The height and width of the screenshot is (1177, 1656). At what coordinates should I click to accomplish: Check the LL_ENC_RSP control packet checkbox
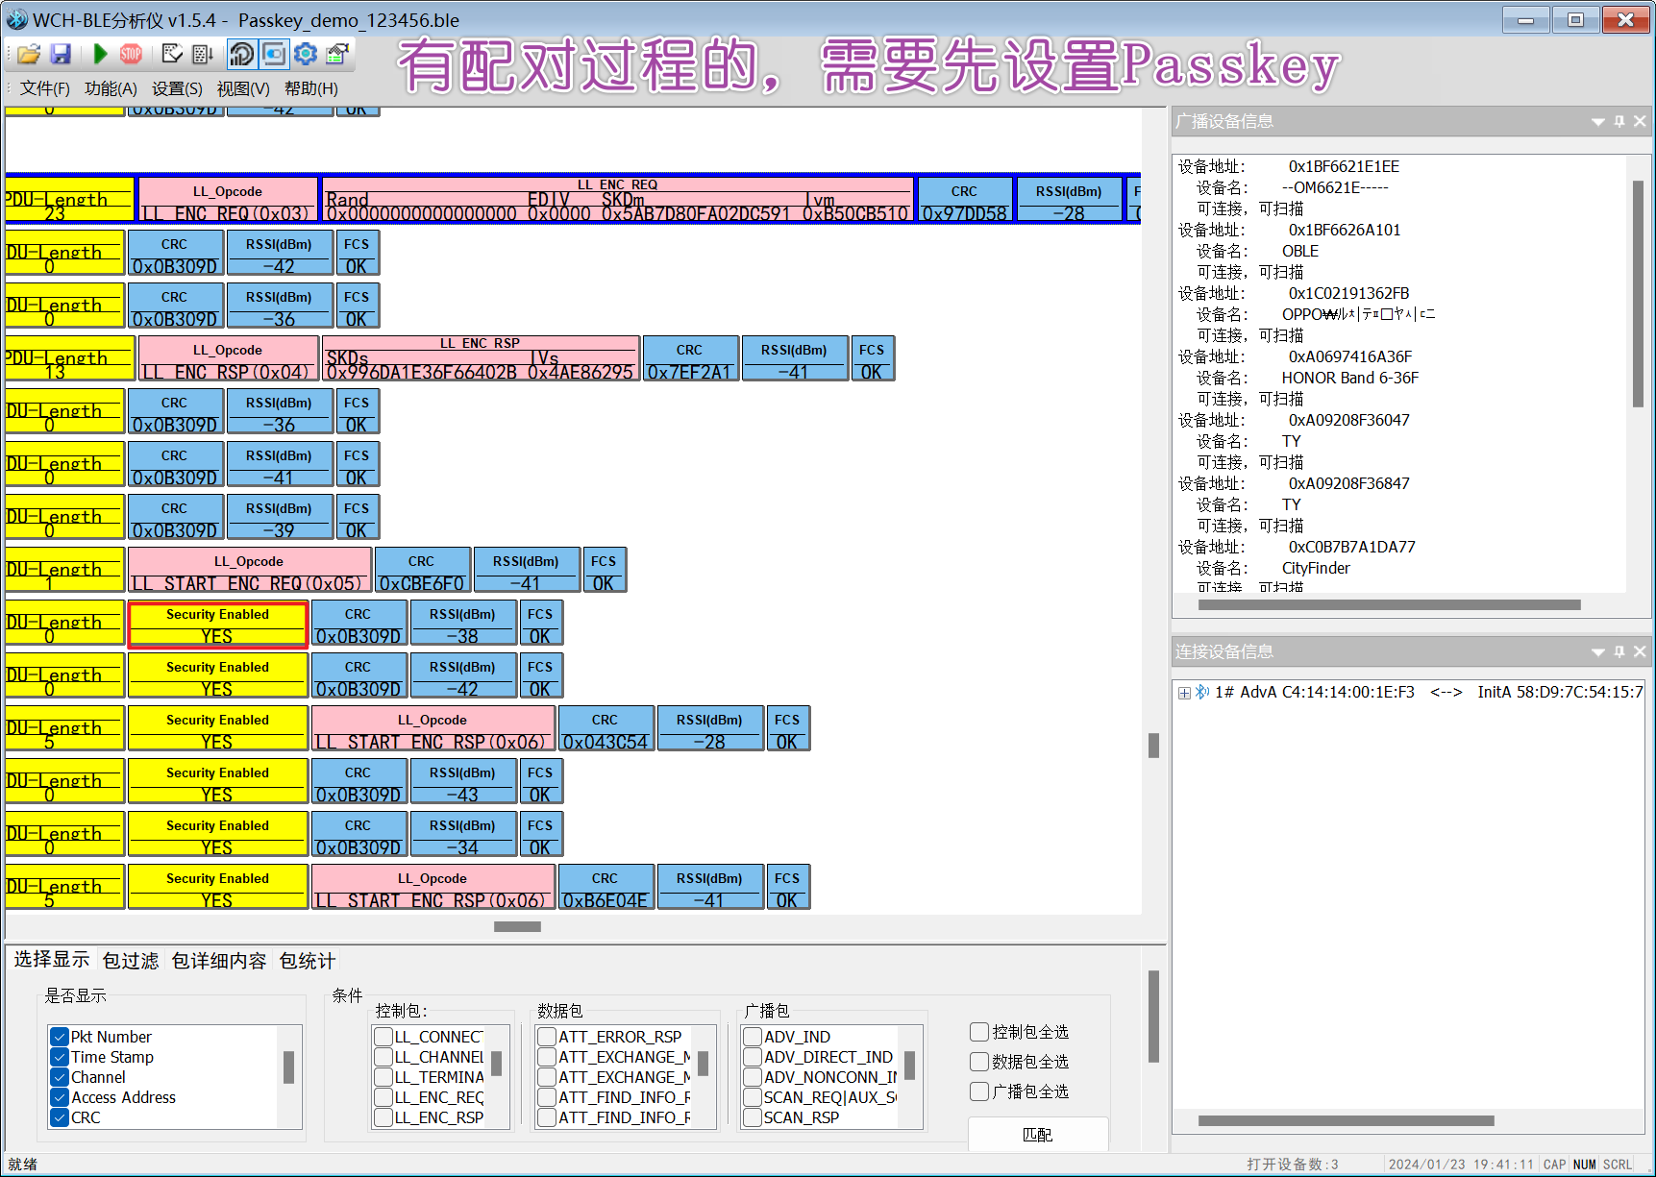383,1117
